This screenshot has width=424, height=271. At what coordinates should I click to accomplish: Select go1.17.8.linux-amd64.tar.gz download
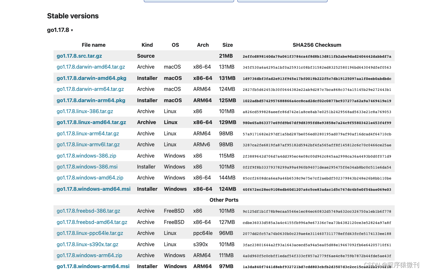(x=91, y=122)
